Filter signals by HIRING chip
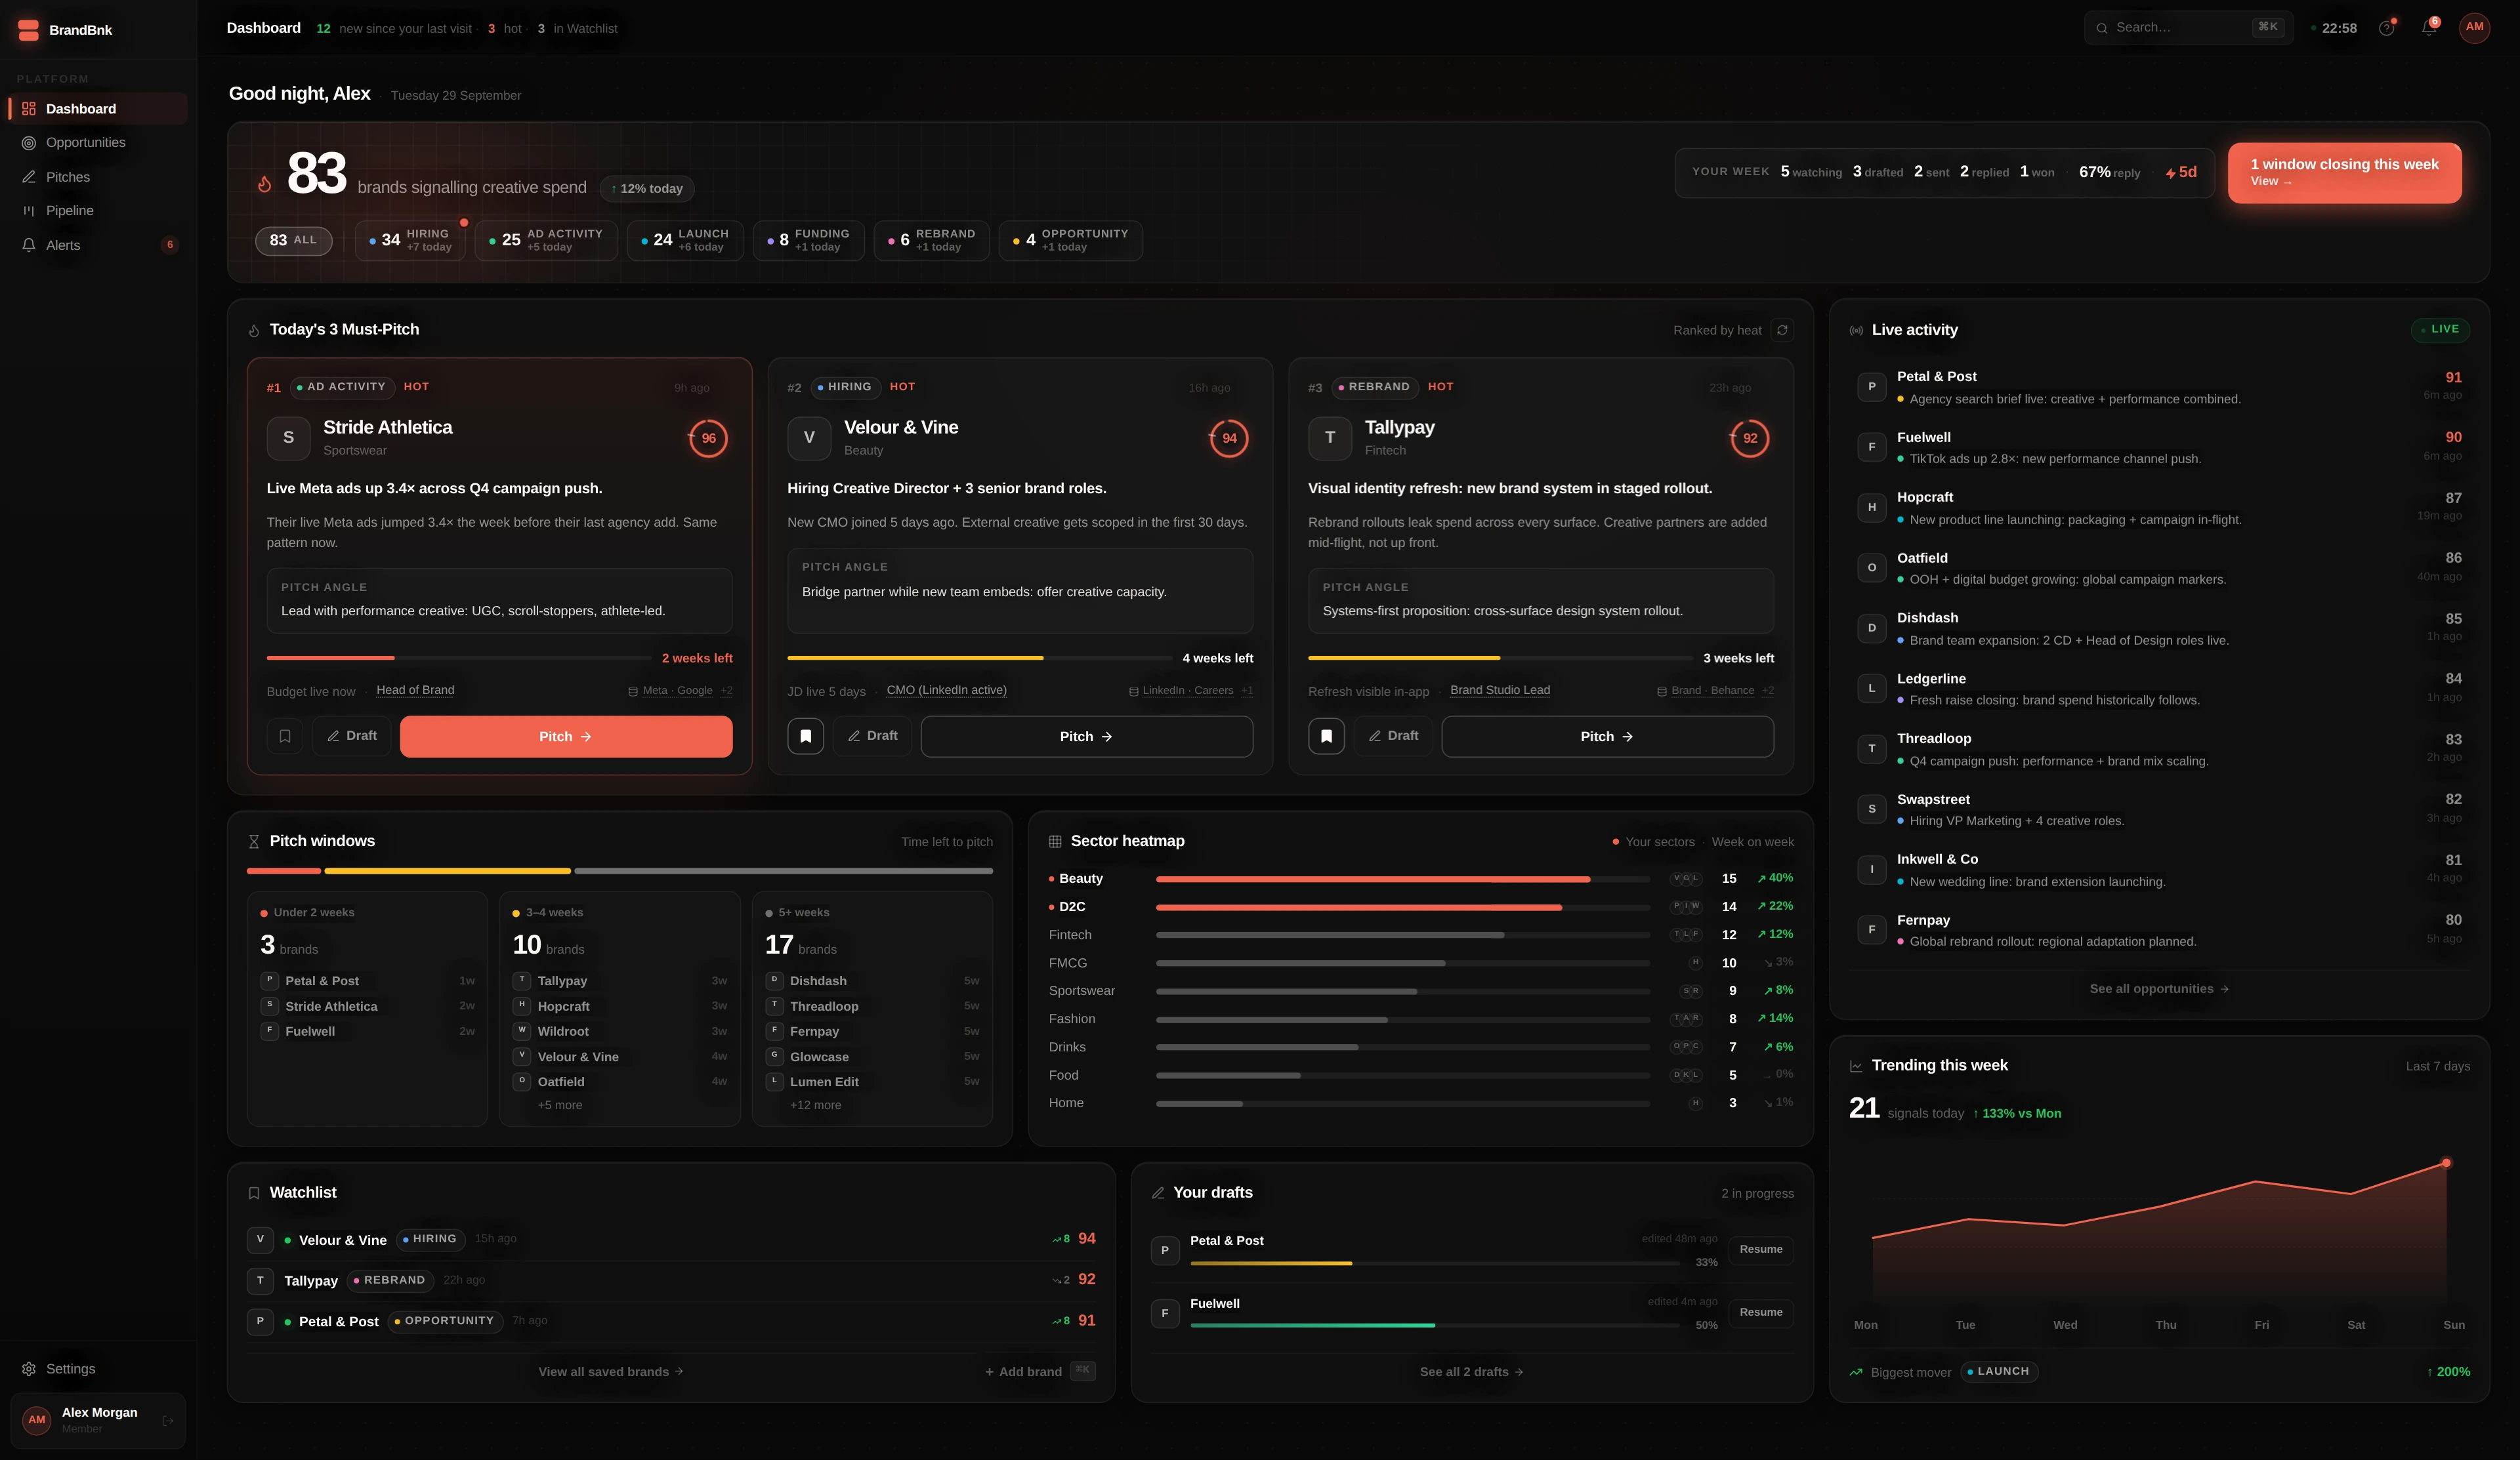 coord(410,241)
